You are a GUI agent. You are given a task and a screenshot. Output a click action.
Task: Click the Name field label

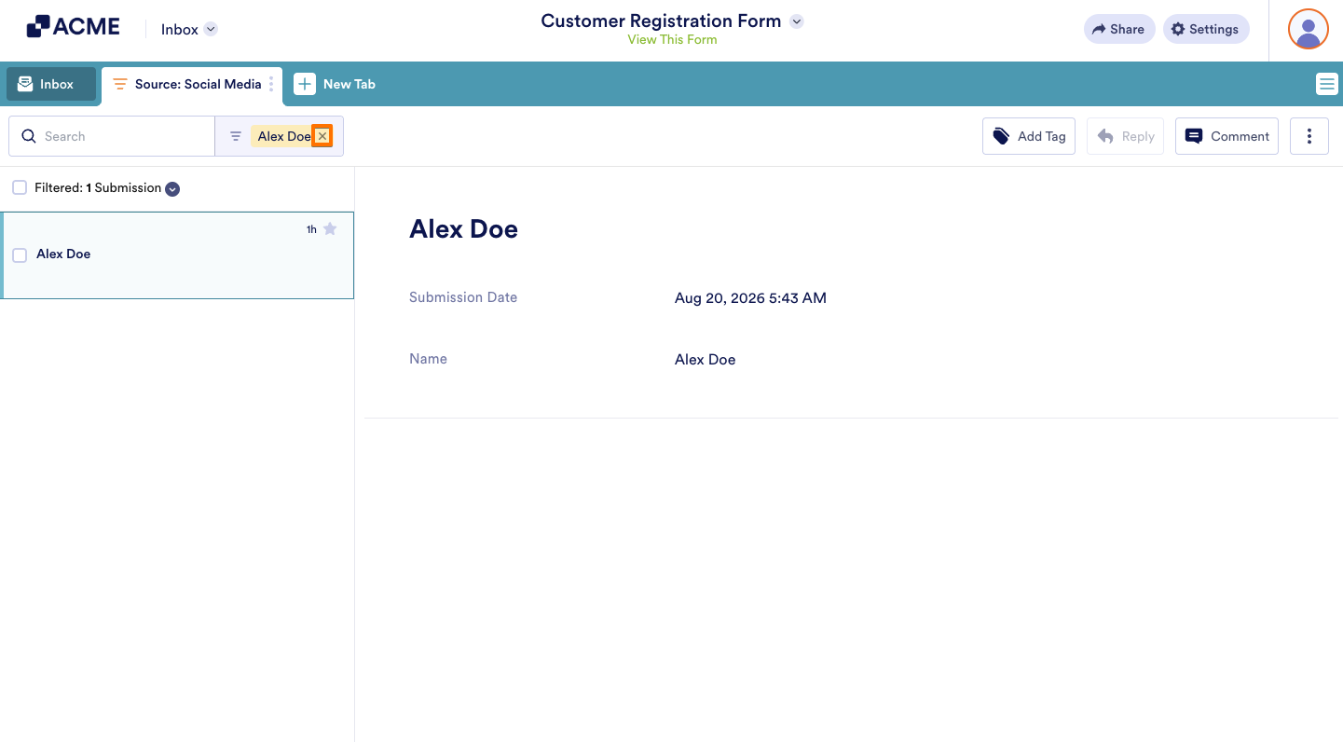[428, 359]
